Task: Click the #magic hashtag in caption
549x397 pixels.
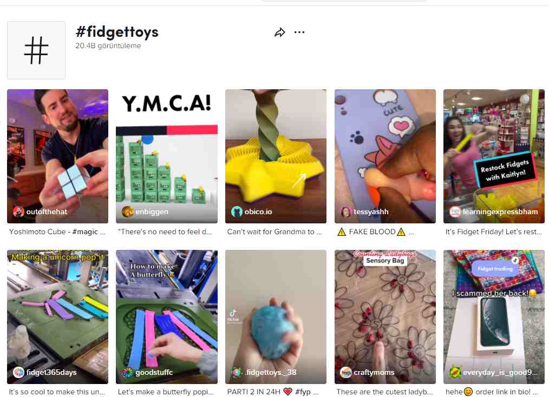Action: click(x=85, y=232)
